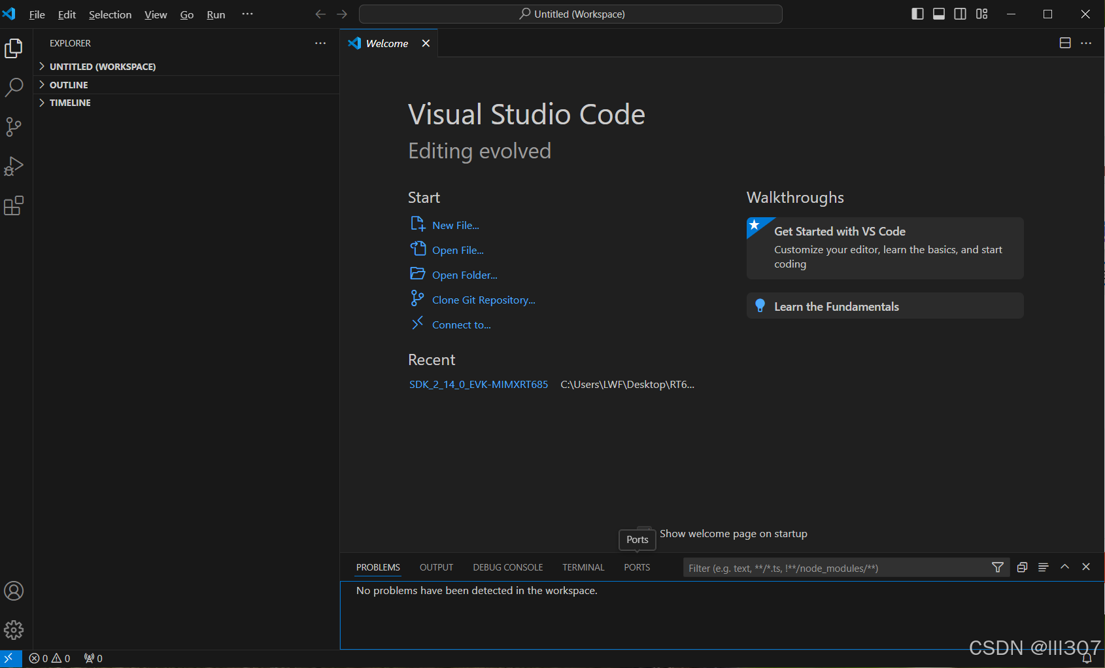
Task: Open the Selection menu
Action: click(x=110, y=14)
